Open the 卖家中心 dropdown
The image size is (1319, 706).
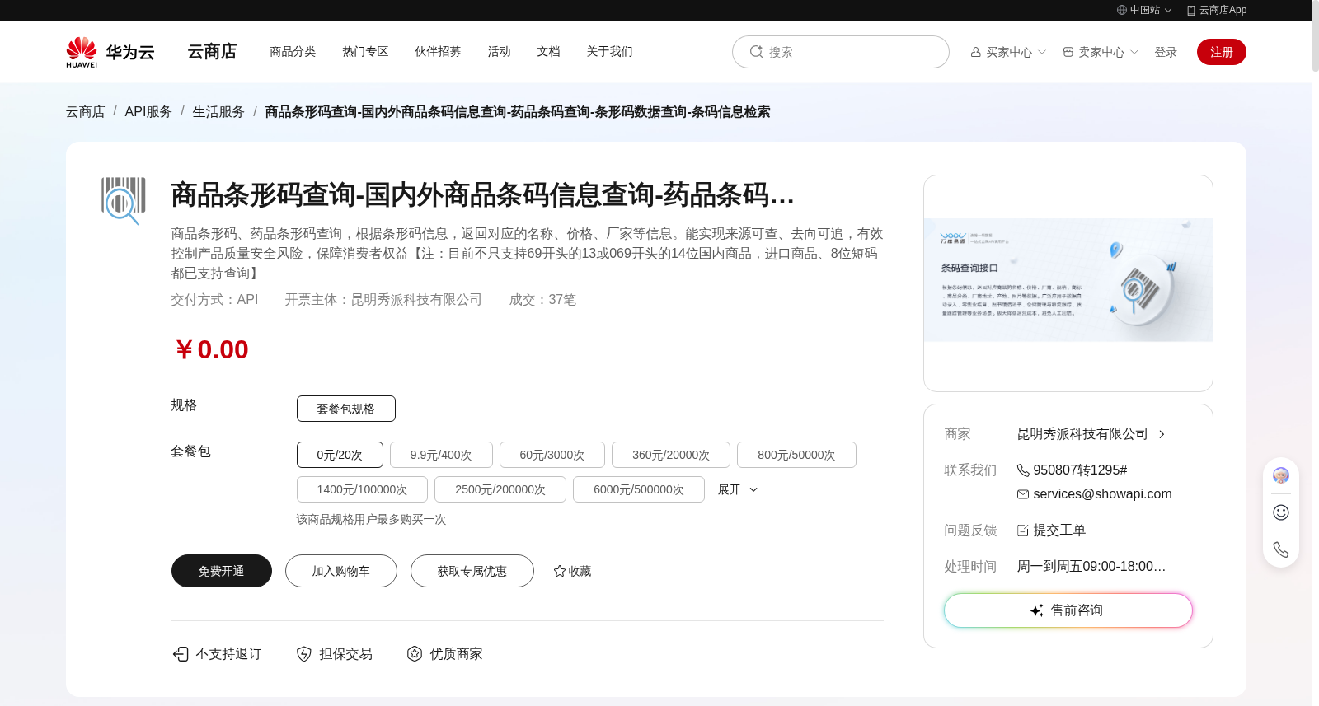1101,52
